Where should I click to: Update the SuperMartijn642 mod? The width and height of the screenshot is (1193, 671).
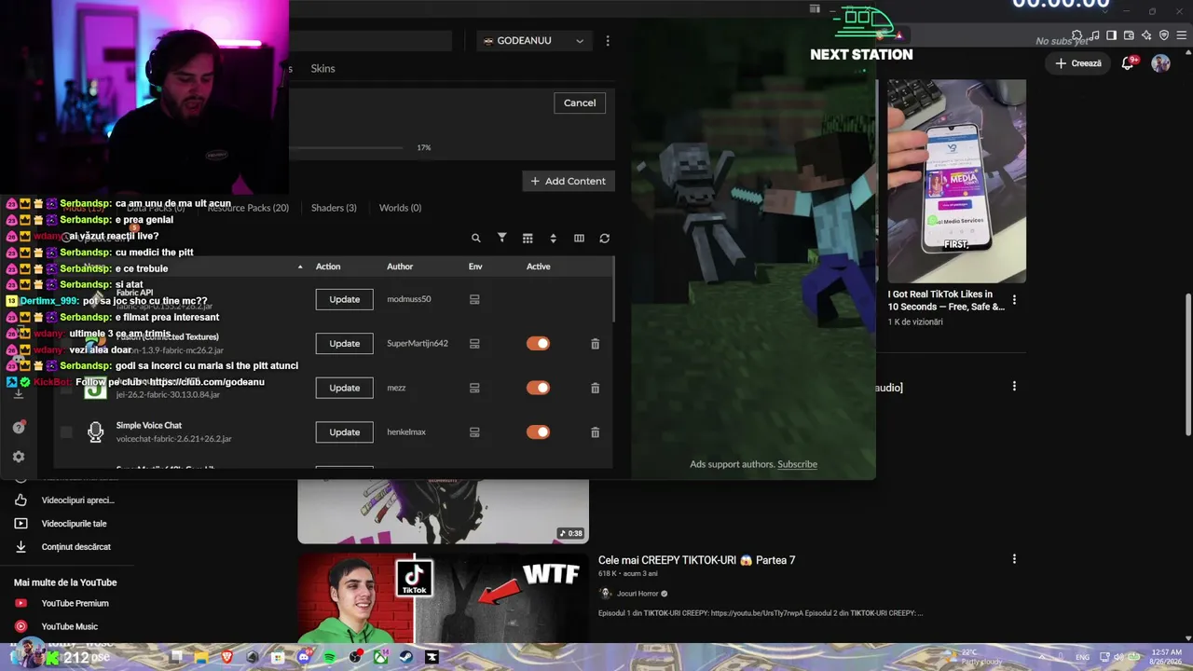point(344,344)
